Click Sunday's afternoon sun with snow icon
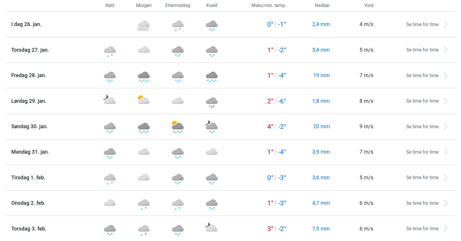461x241 pixels. point(177,126)
